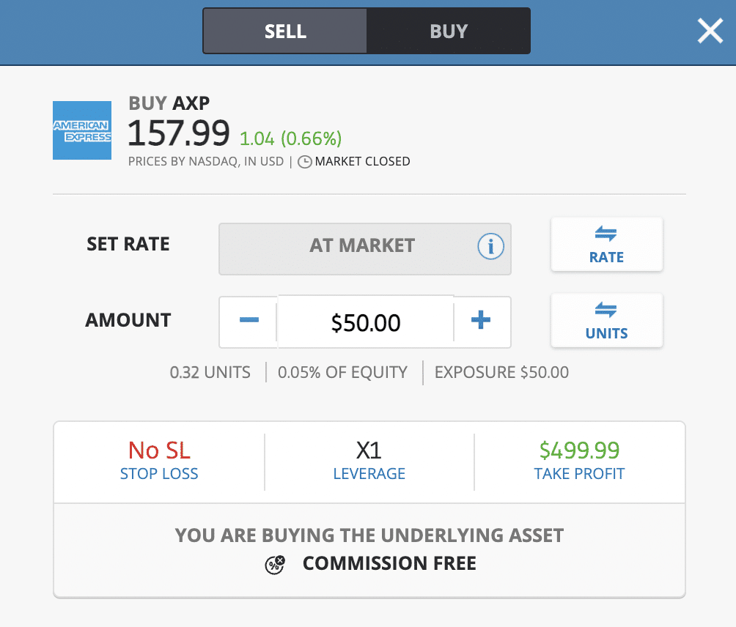The height and width of the screenshot is (627, 736).
Task: Increase the amount with the plus stepper
Action: click(482, 322)
